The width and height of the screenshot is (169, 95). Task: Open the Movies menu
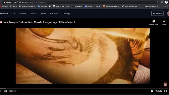pyautogui.click(x=23, y=13)
